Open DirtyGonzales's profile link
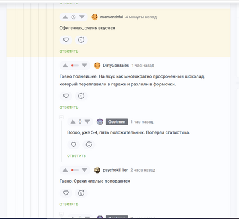The image size is (239, 219). tap(116, 66)
